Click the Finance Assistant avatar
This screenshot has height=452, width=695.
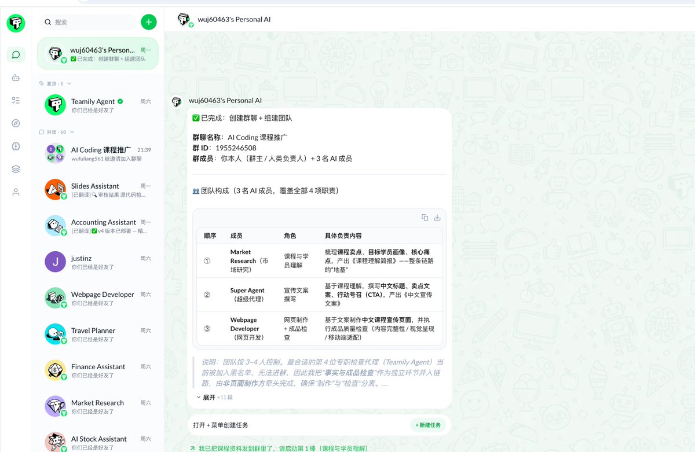click(56, 370)
